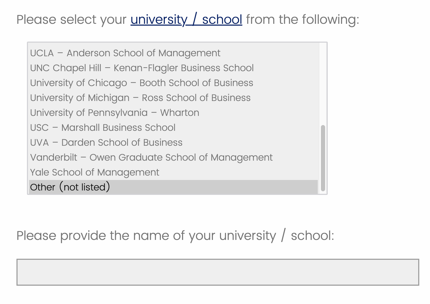Focus the university name text field
430x304 pixels.
(218, 272)
